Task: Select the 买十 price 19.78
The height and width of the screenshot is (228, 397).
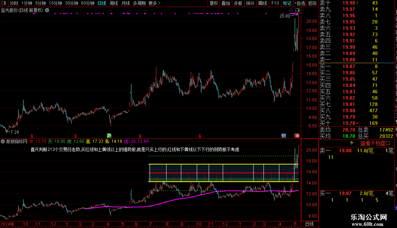Action: tap(349, 123)
